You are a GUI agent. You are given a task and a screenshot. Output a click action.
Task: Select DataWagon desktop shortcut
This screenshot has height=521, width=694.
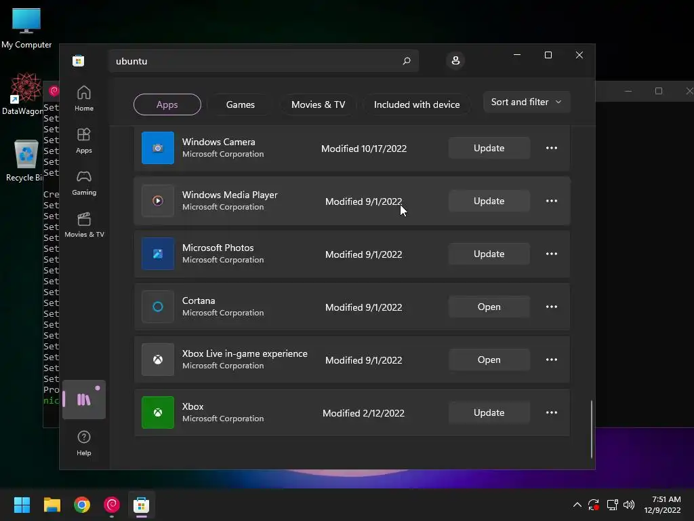click(23, 94)
